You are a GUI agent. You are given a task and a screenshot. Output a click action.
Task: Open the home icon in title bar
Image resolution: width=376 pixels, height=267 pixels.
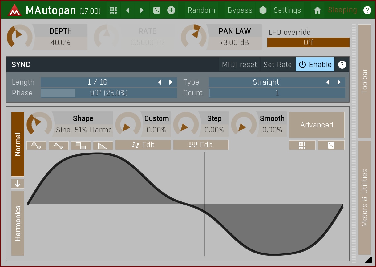[317, 10]
